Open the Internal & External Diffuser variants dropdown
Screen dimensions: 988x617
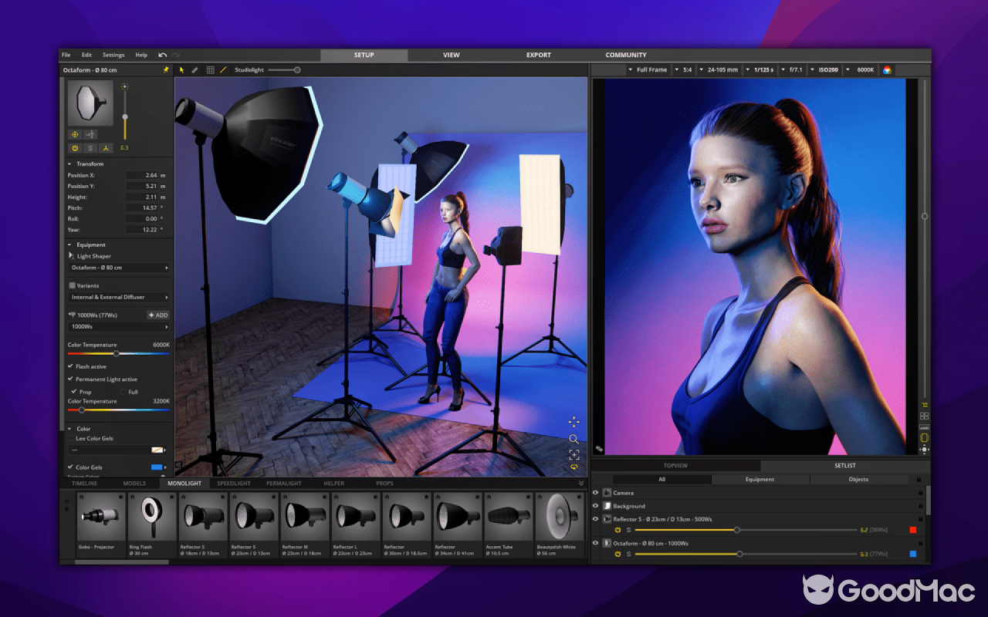pyautogui.click(x=118, y=297)
